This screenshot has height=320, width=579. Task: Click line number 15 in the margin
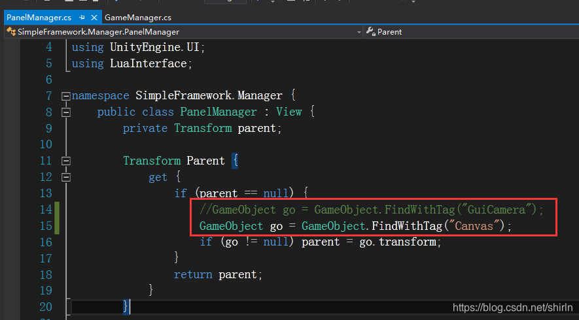point(46,225)
